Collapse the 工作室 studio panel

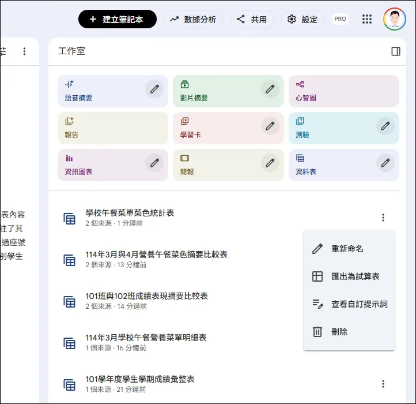(396, 51)
